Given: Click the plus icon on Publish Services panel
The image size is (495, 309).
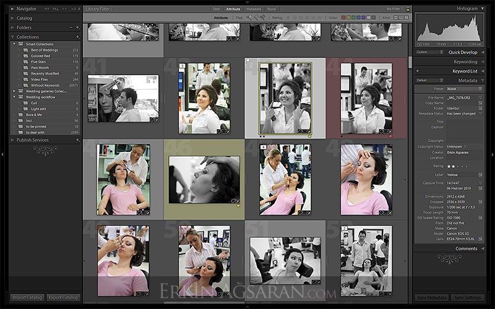Looking at the screenshot, I should pyautogui.click(x=78, y=140).
